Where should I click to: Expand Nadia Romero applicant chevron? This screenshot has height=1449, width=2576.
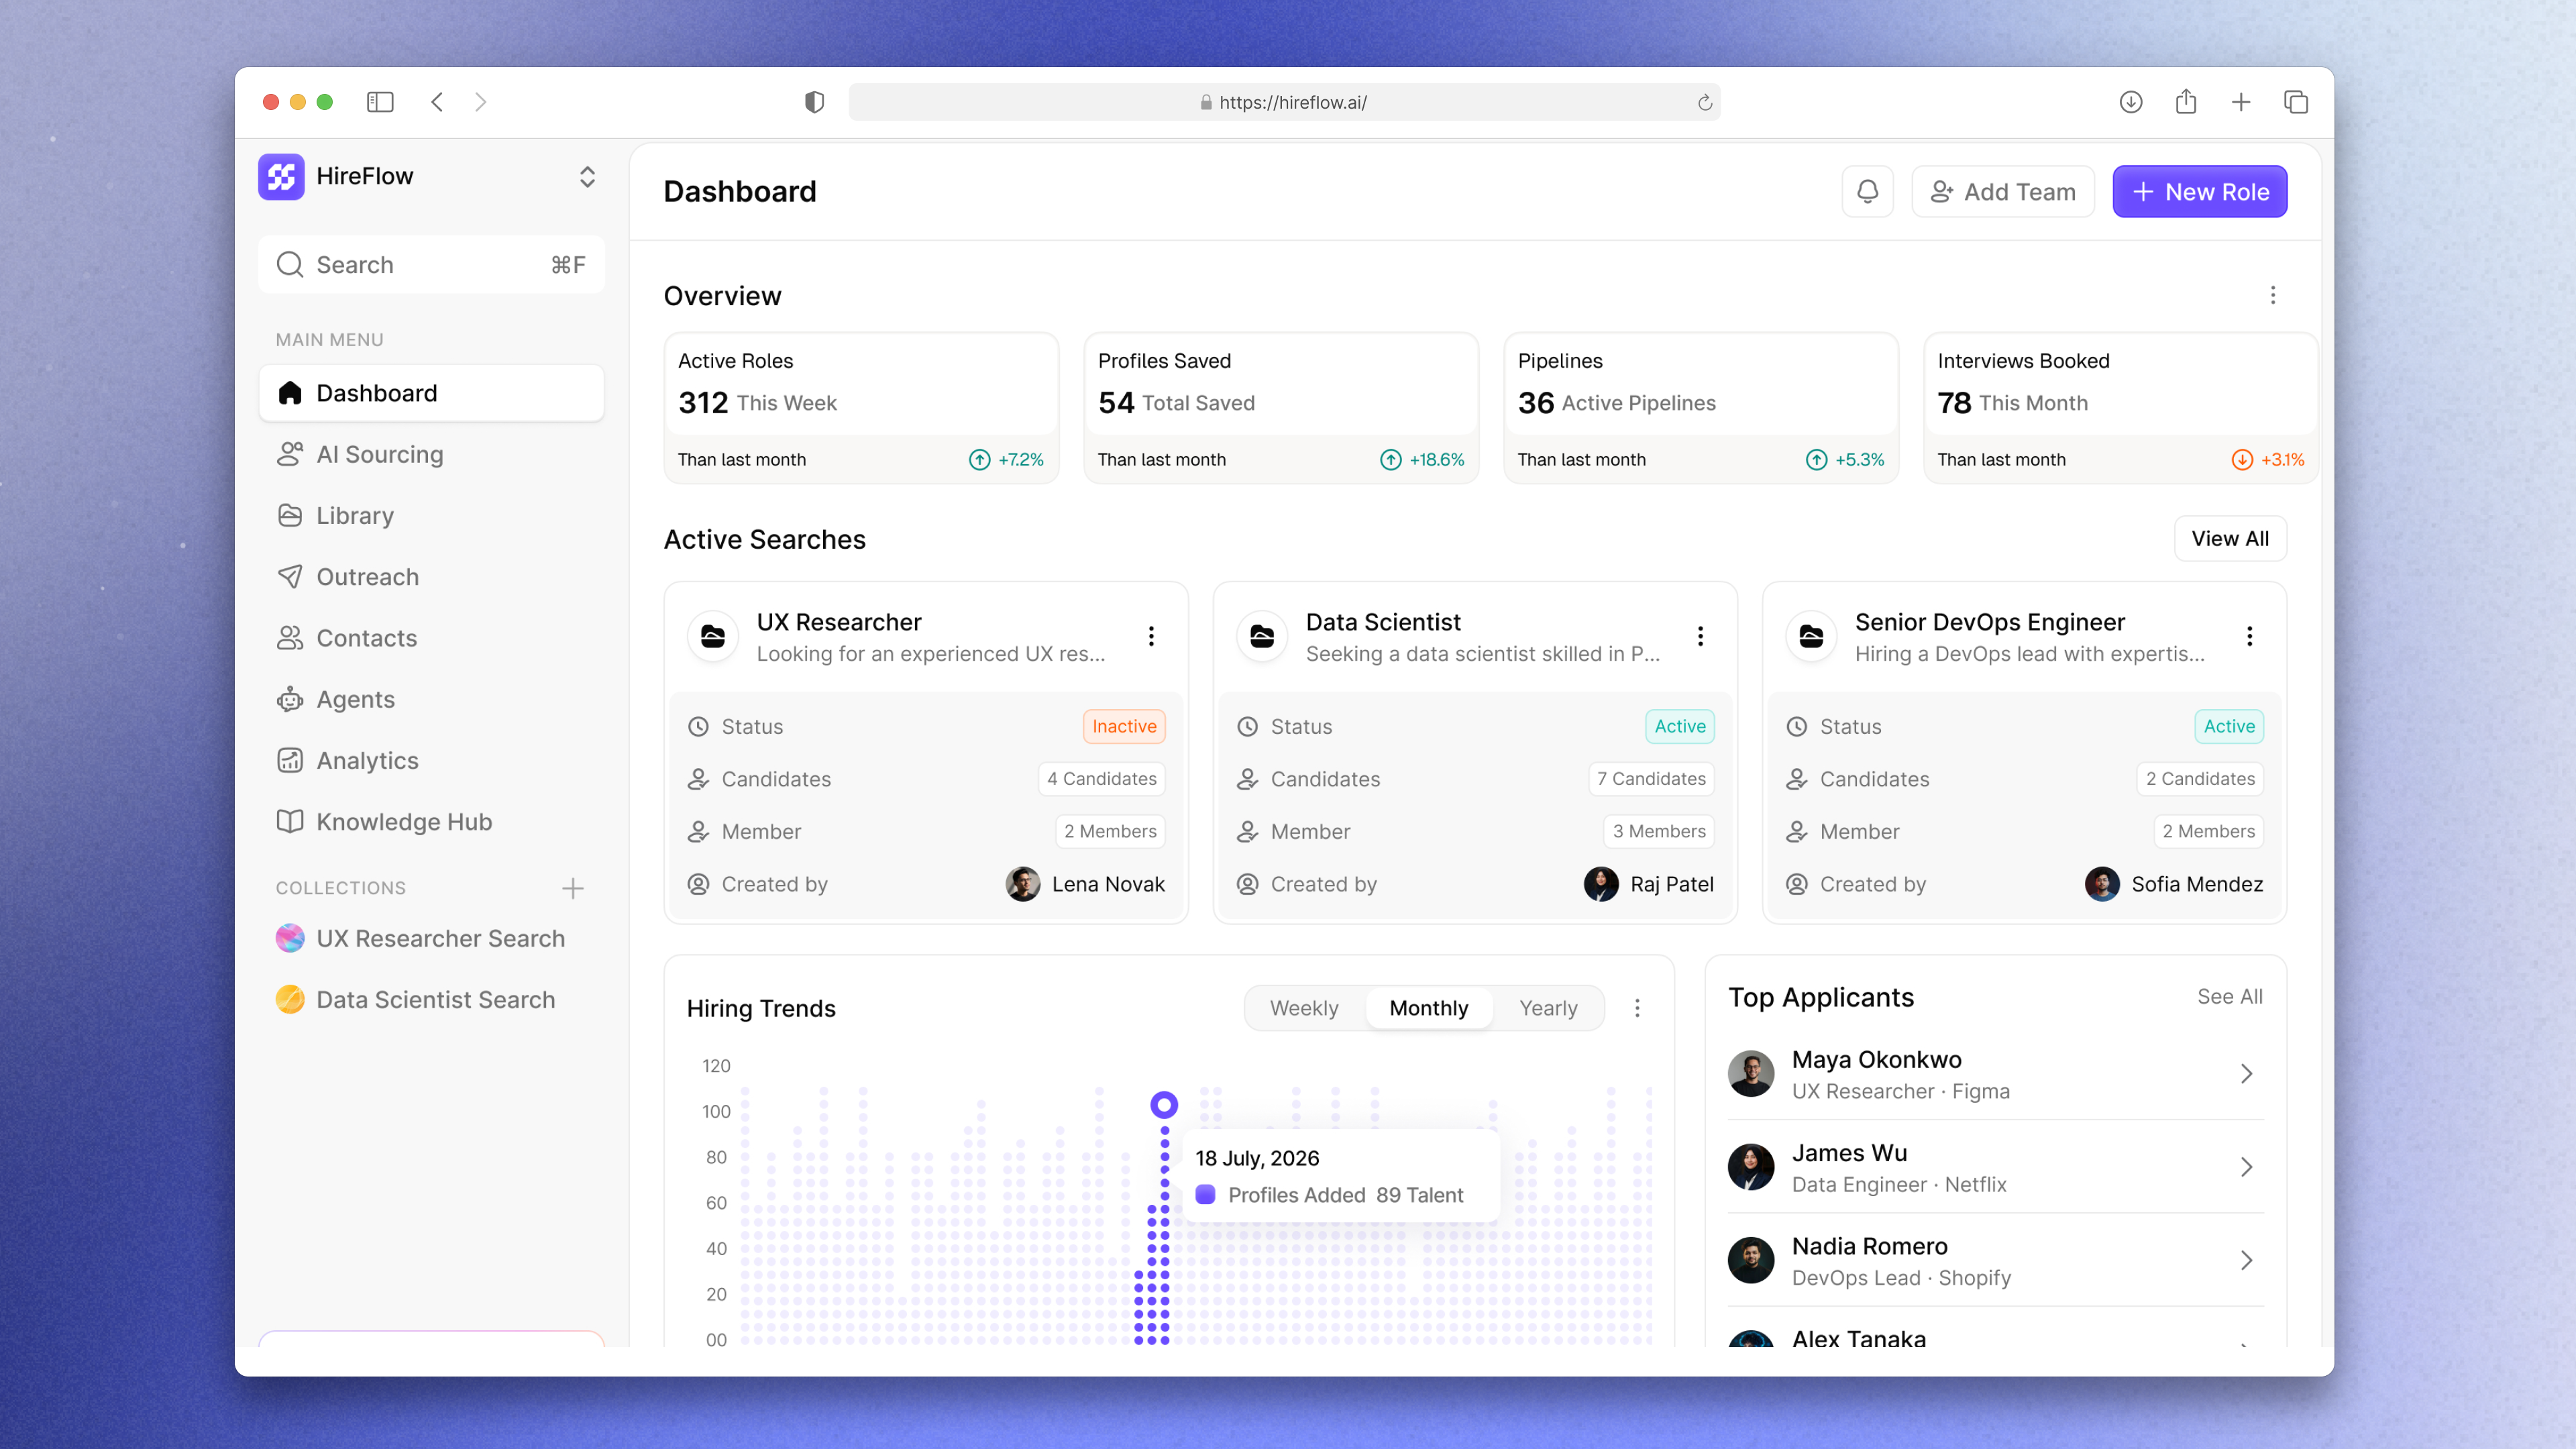[2246, 1260]
